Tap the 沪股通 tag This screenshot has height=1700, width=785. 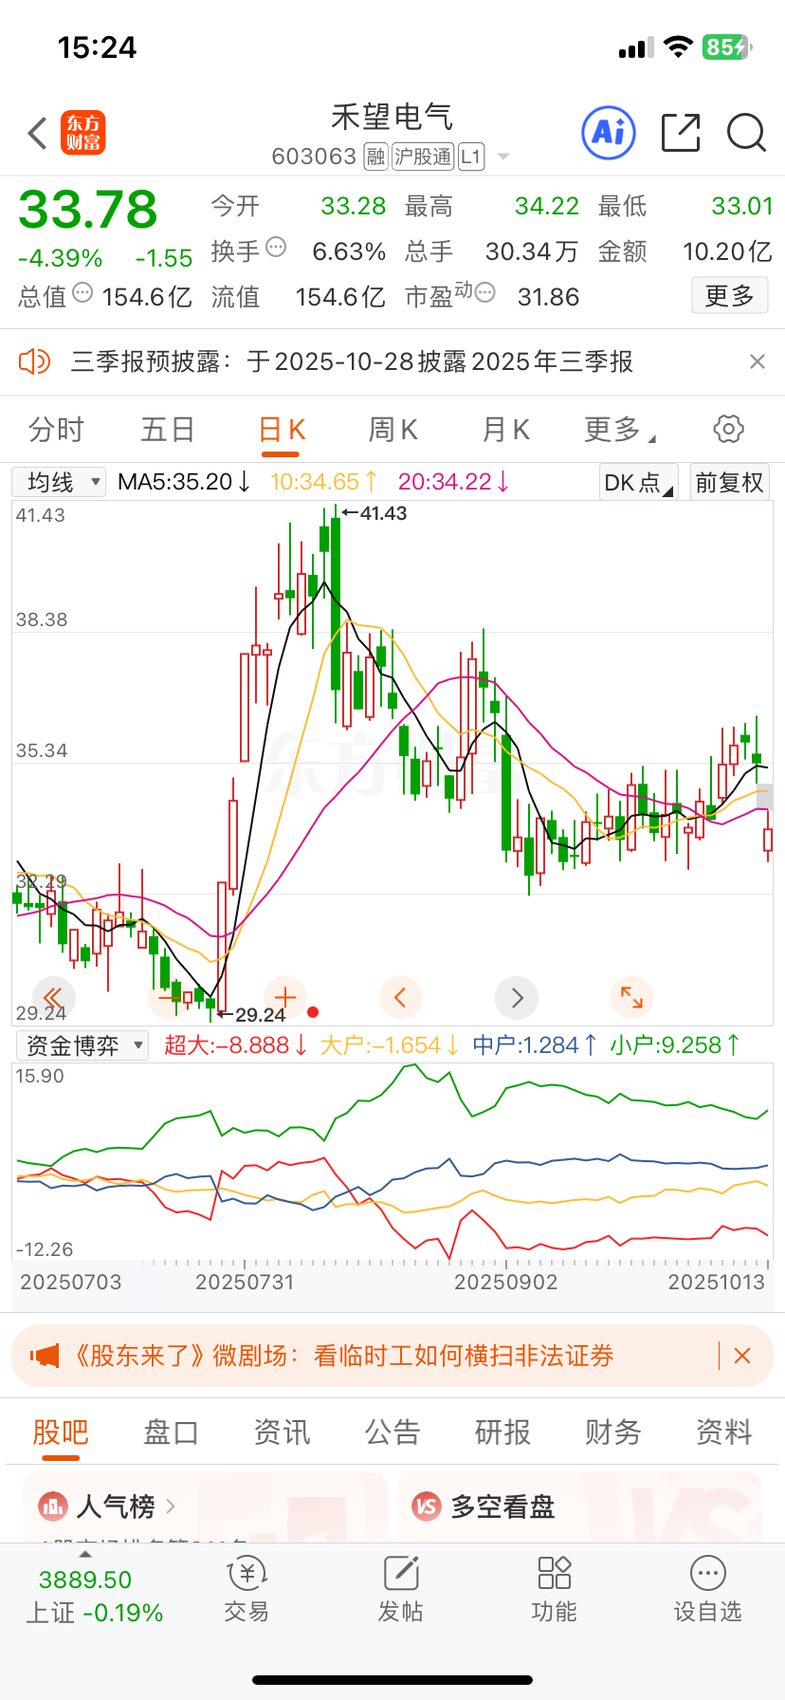click(x=423, y=157)
